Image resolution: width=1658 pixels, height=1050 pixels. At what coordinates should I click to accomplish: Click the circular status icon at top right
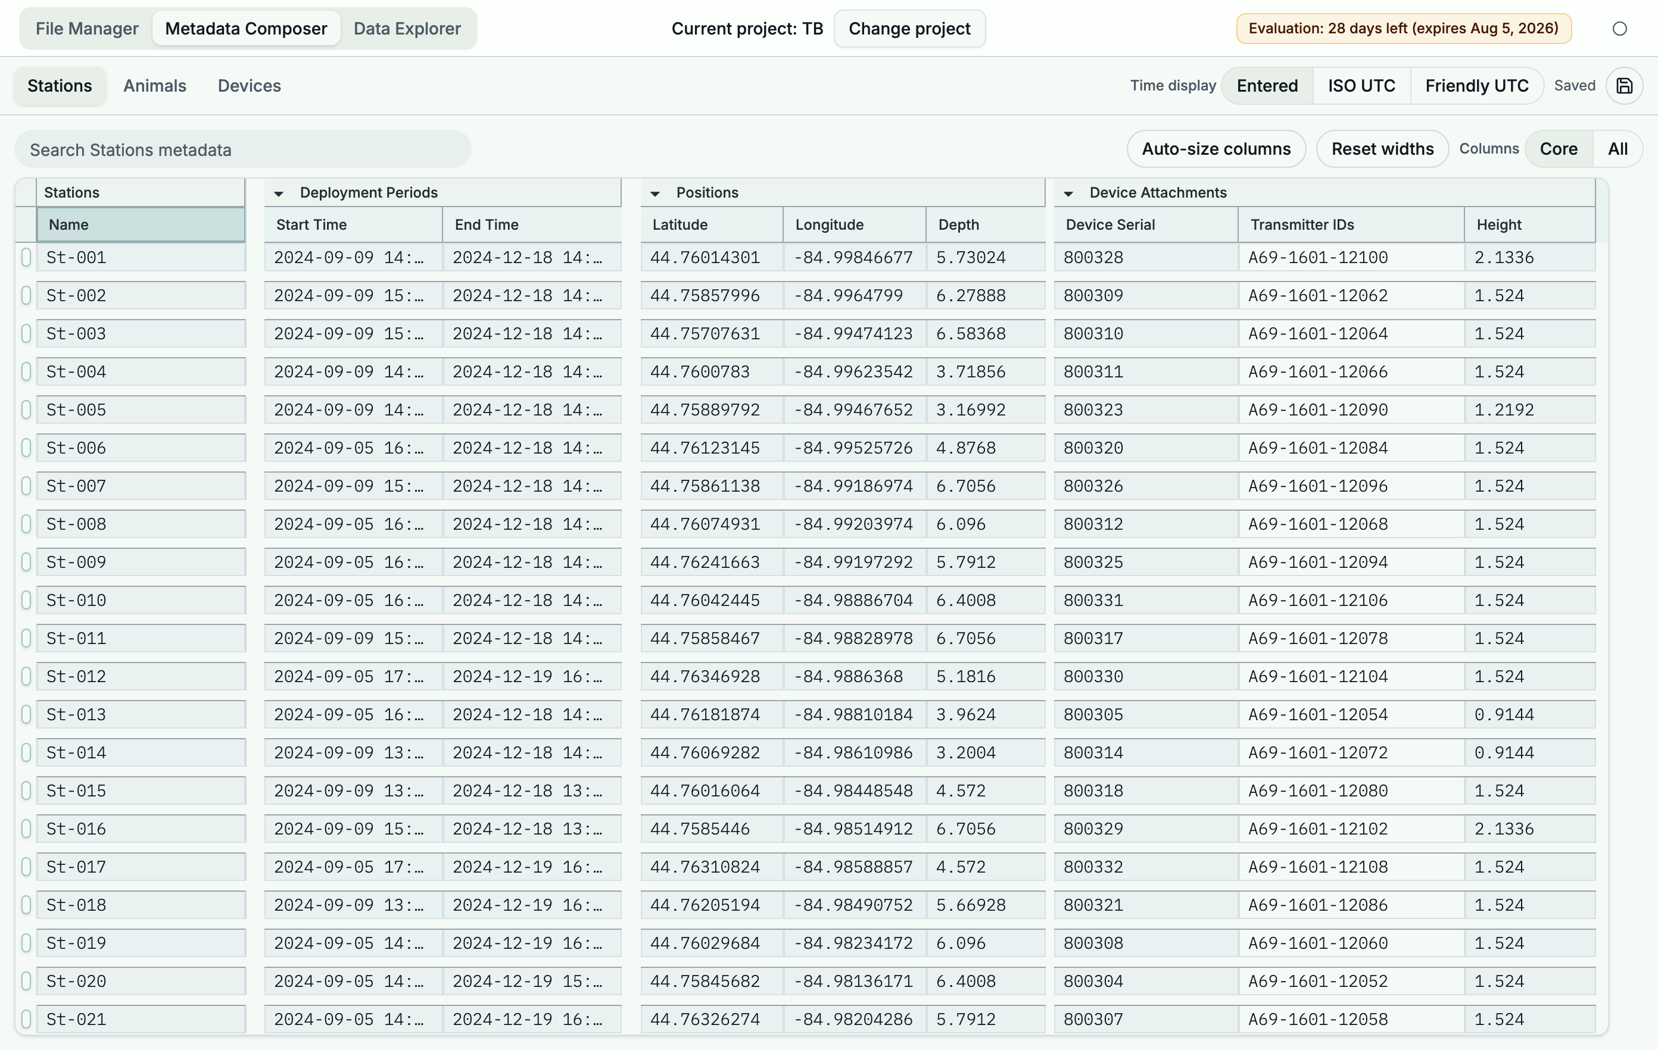pyautogui.click(x=1619, y=29)
